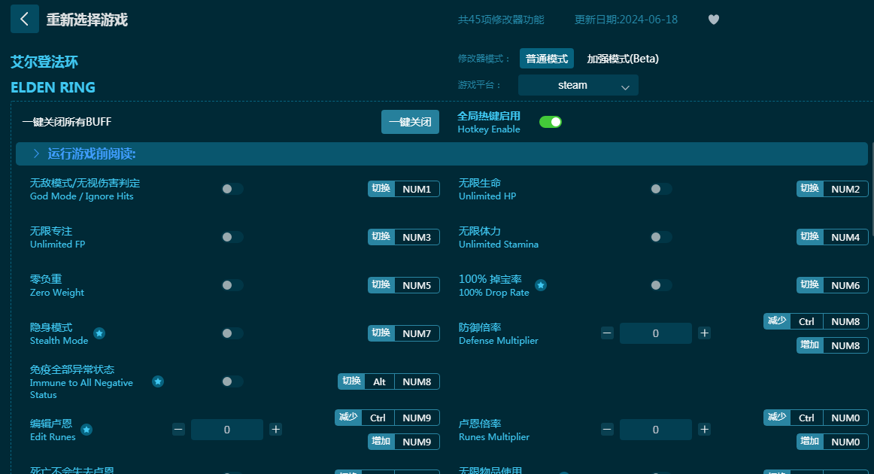Click the 切换 NUM7 hotkey for Stealth Mode
This screenshot has width=874, height=474.
[x=404, y=333]
